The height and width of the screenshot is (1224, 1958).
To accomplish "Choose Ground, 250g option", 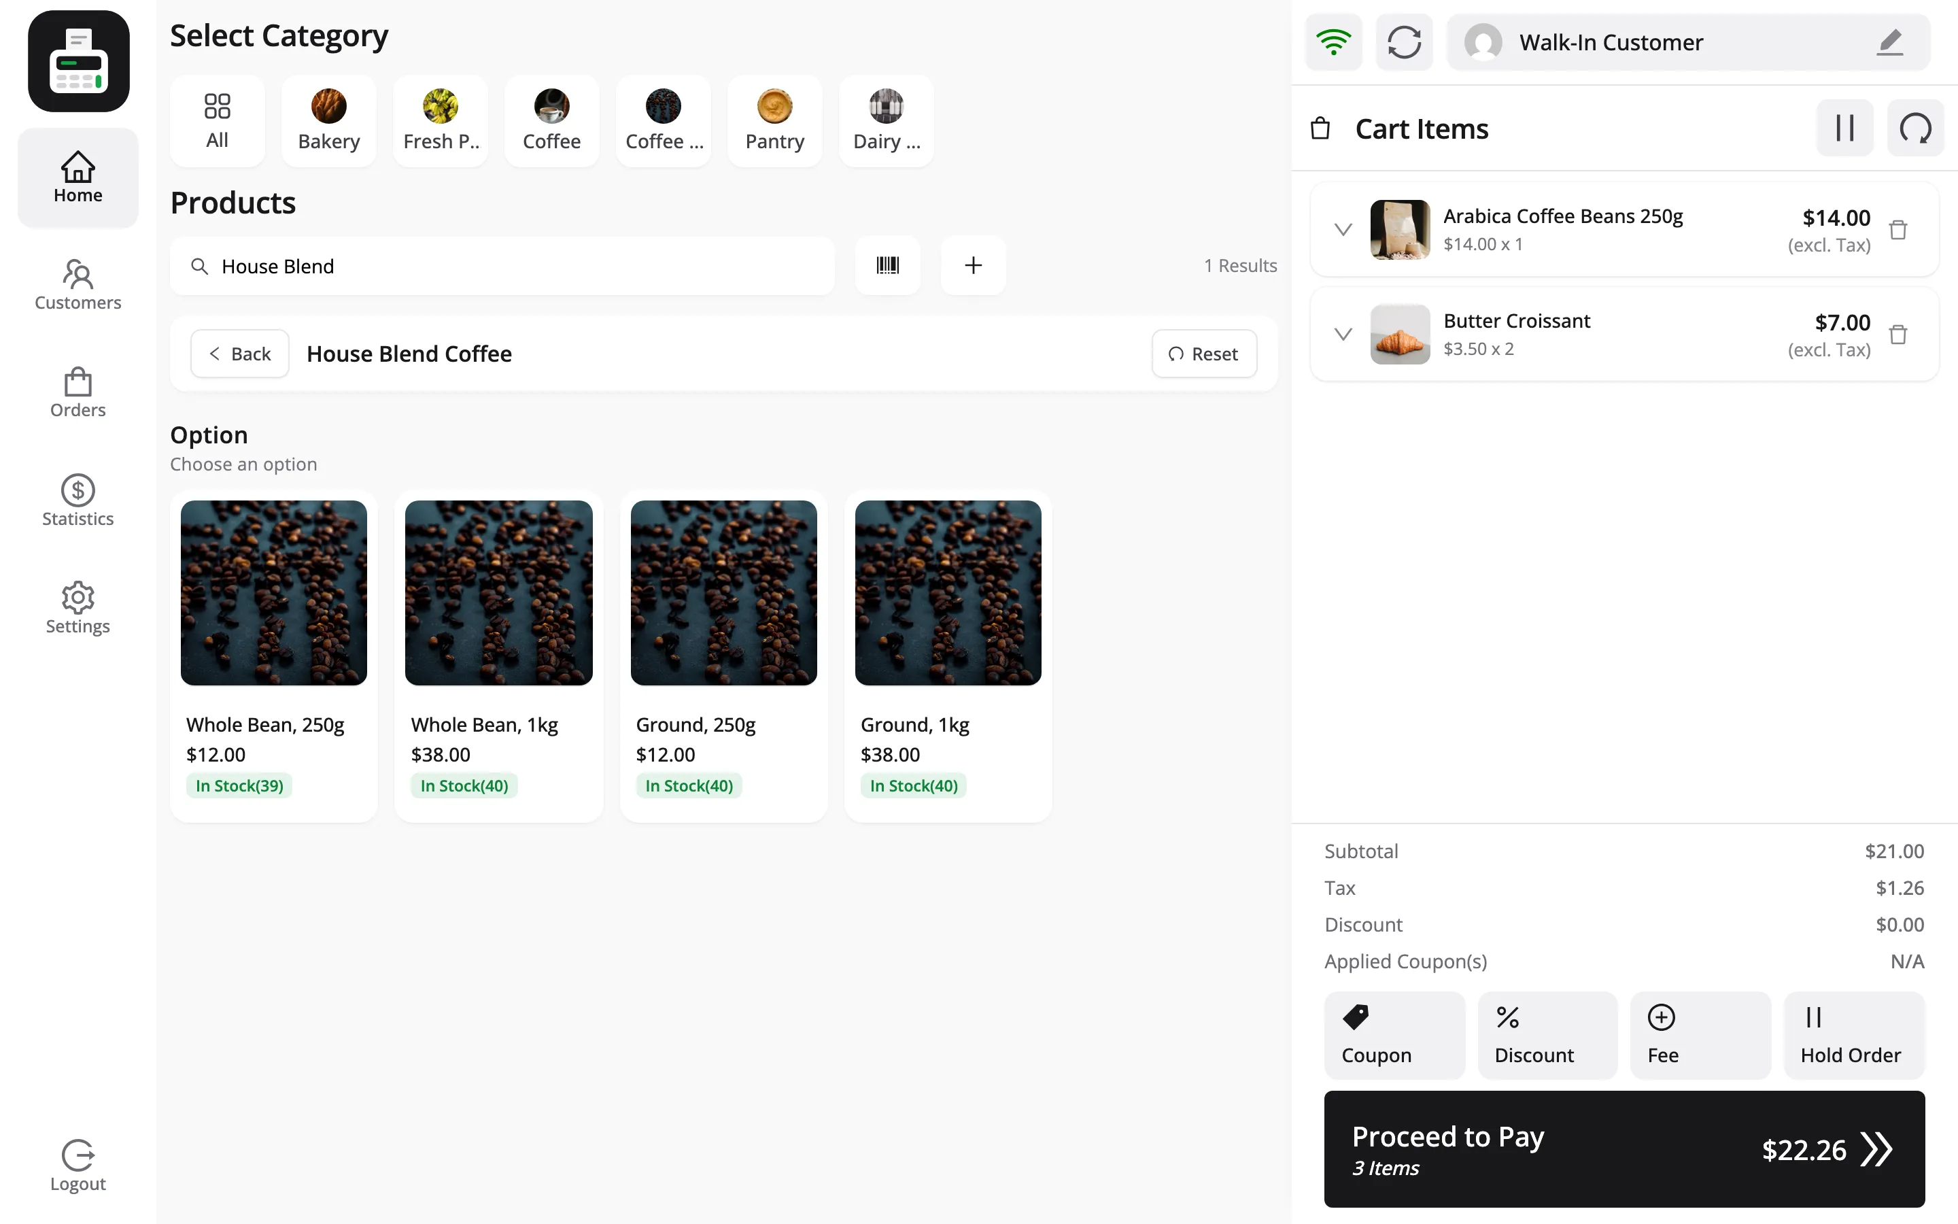I will coord(723,656).
